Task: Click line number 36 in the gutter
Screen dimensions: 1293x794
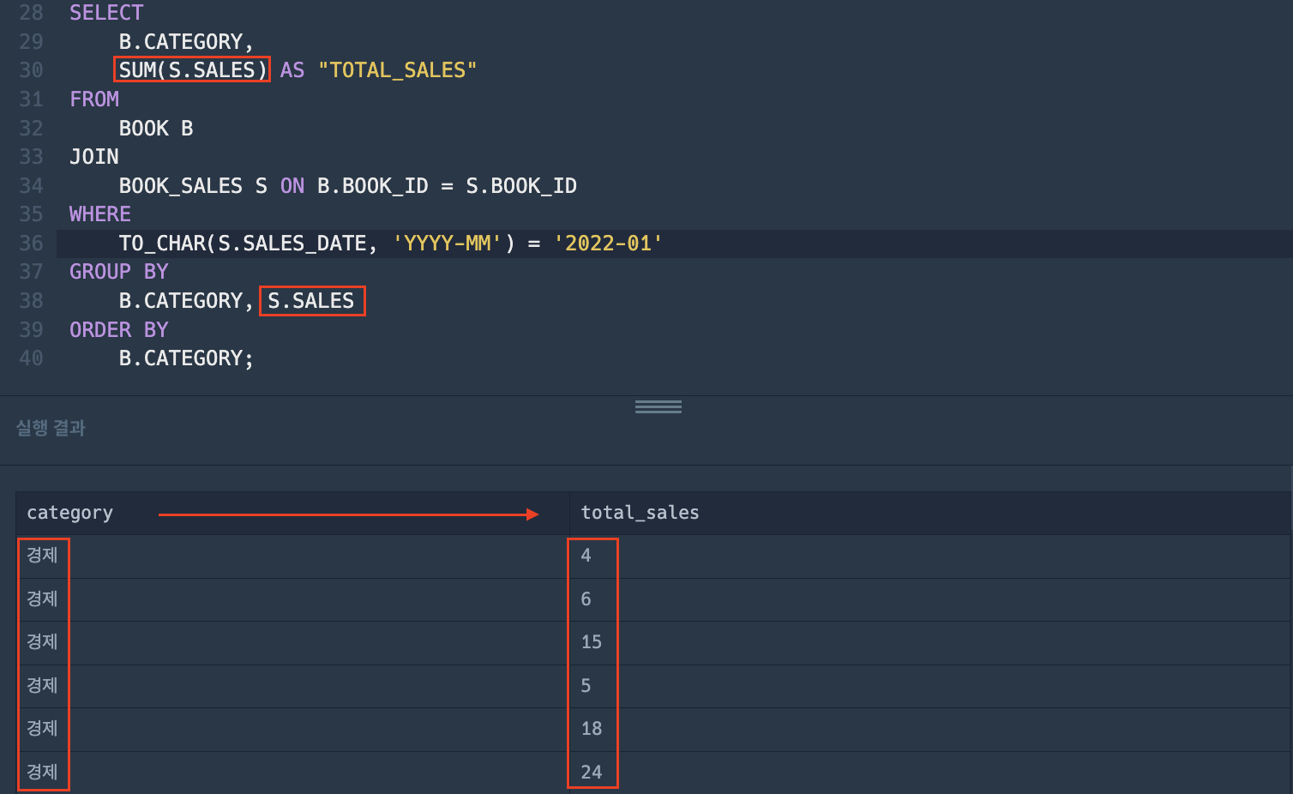Action: coord(31,244)
